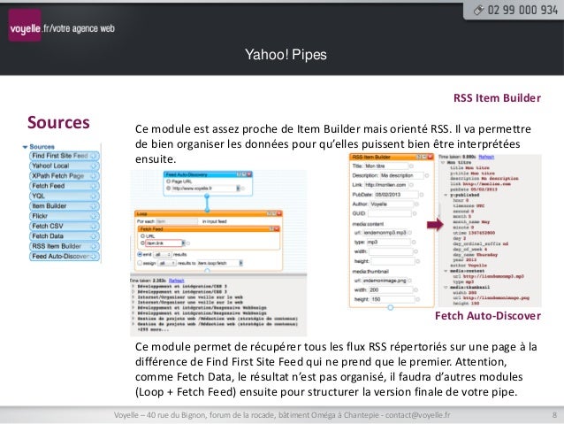Open the item.link field dropdown
Viewport: 564px width, 424px height.
tap(183, 243)
